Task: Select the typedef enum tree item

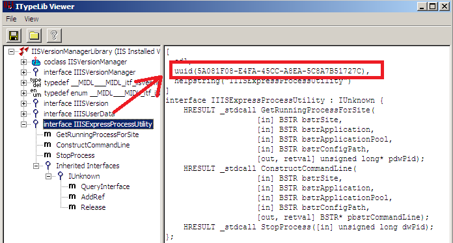Action: pos(102,93)
